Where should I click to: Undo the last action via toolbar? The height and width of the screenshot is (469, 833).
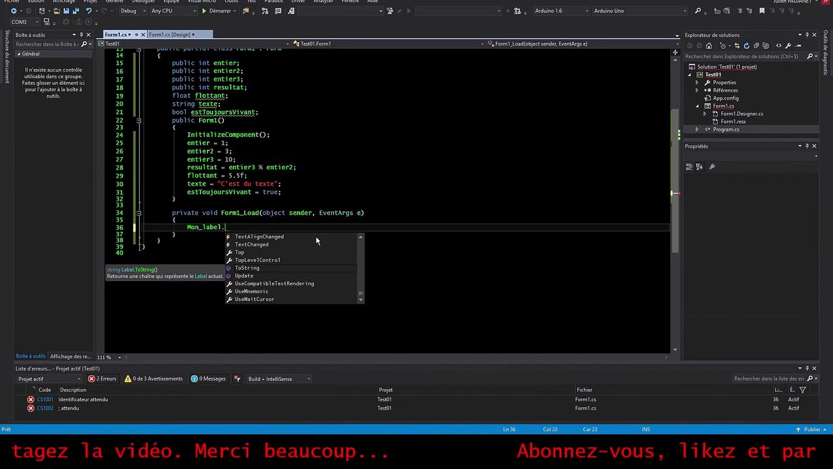pyautogui.click(x=89, y=11)
